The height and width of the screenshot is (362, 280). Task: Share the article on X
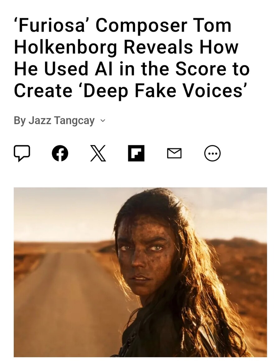[98, 153]
